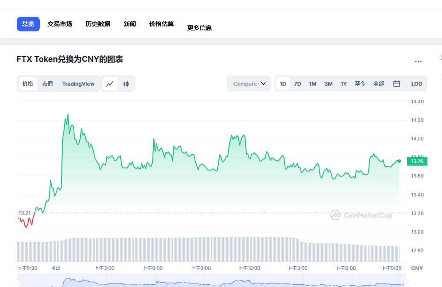Select the 3M time range
This screenshot has width=442, height=287.
point(328,83)
